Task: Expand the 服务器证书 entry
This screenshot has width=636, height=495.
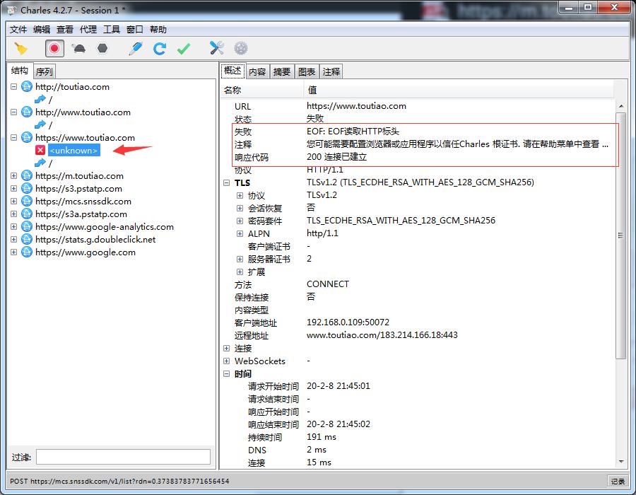Action: pyautogui.click(x=239, y=258)
